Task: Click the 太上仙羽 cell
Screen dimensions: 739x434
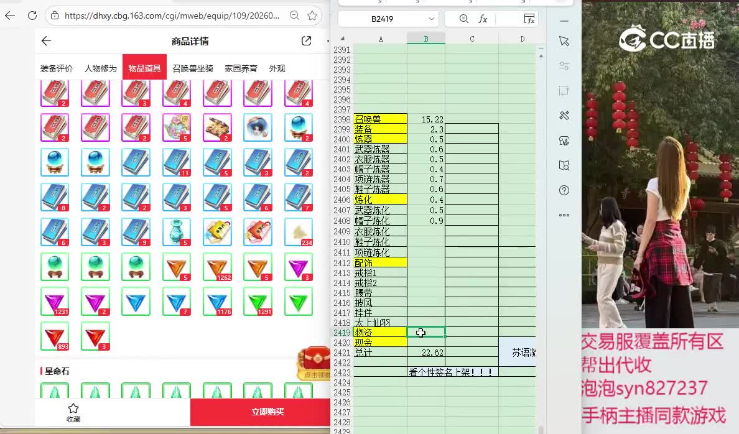Action: pyautogui.click(x=380, y=323)
